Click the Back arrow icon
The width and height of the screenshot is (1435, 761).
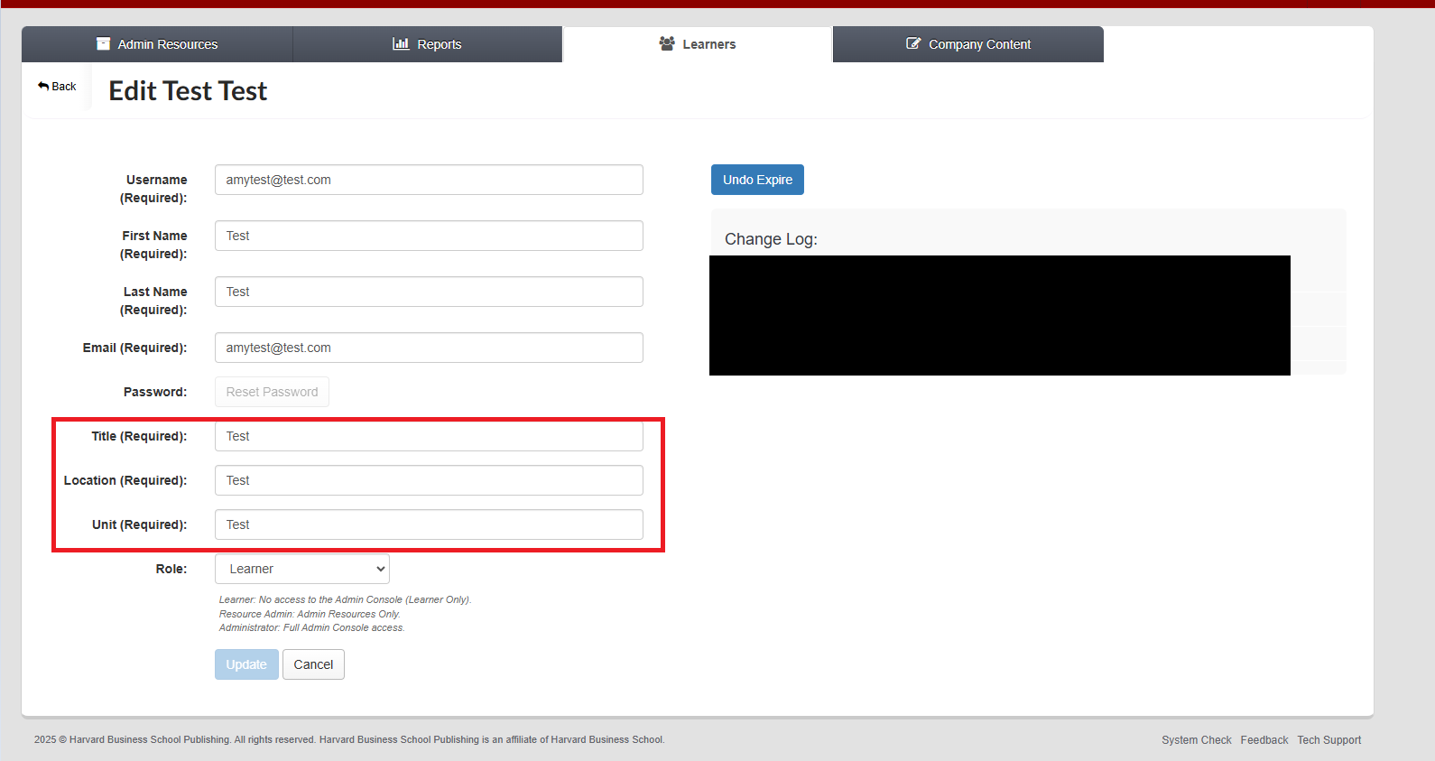[43, 86]
